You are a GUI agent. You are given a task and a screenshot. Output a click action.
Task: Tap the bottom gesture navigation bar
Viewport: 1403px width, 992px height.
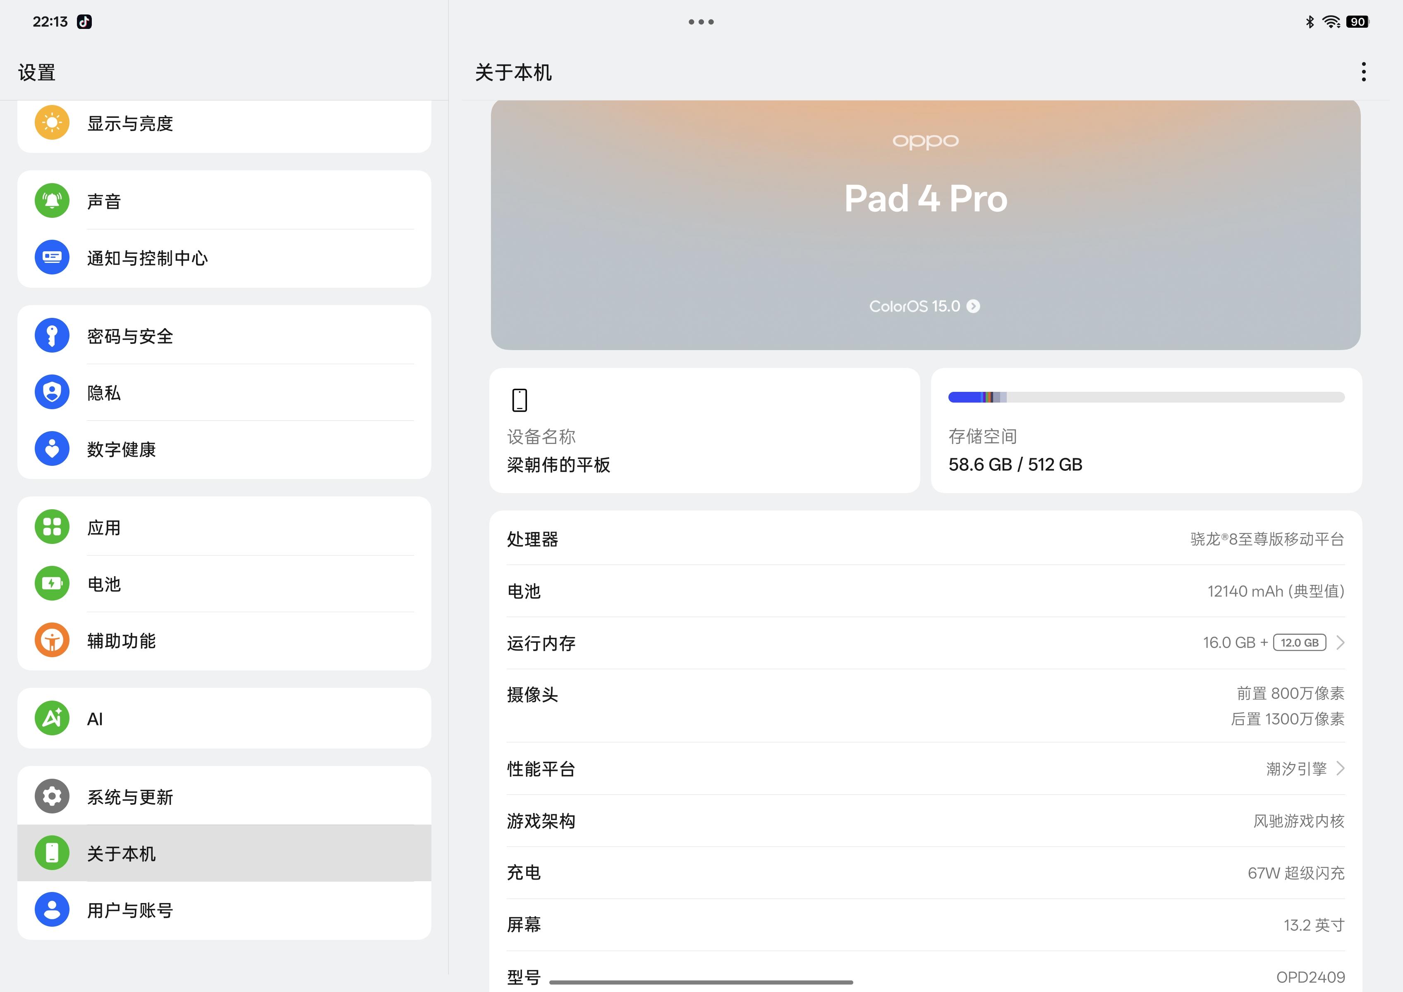click(x=701, y=982)
